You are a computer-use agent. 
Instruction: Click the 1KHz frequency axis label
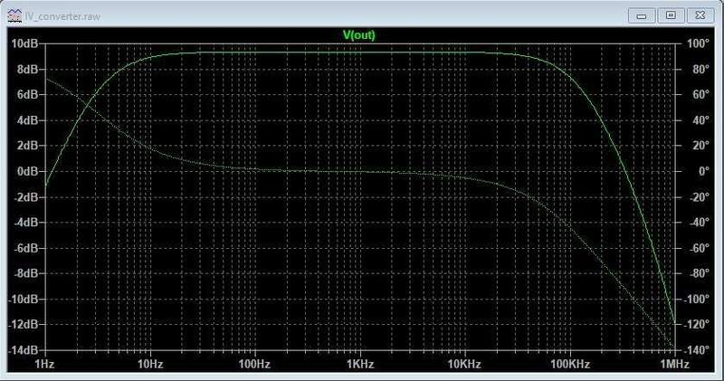point(359,364)
